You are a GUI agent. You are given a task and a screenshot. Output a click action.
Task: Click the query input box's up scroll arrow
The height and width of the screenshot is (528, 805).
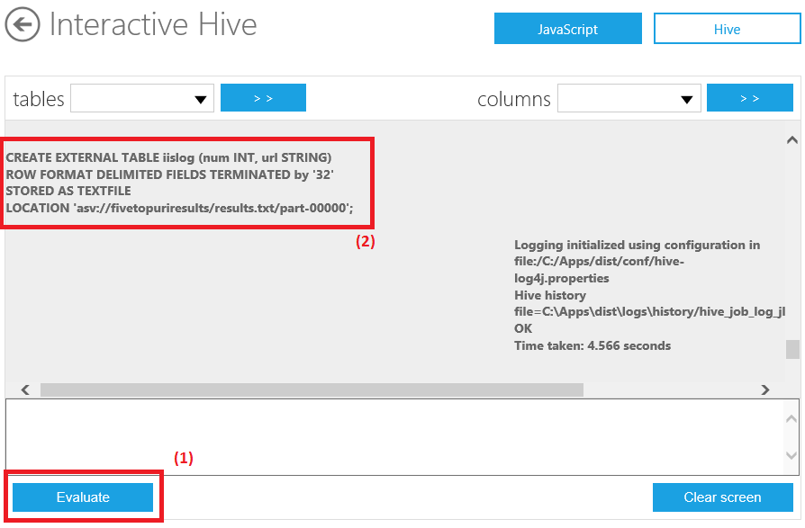(x=791, y=419)
